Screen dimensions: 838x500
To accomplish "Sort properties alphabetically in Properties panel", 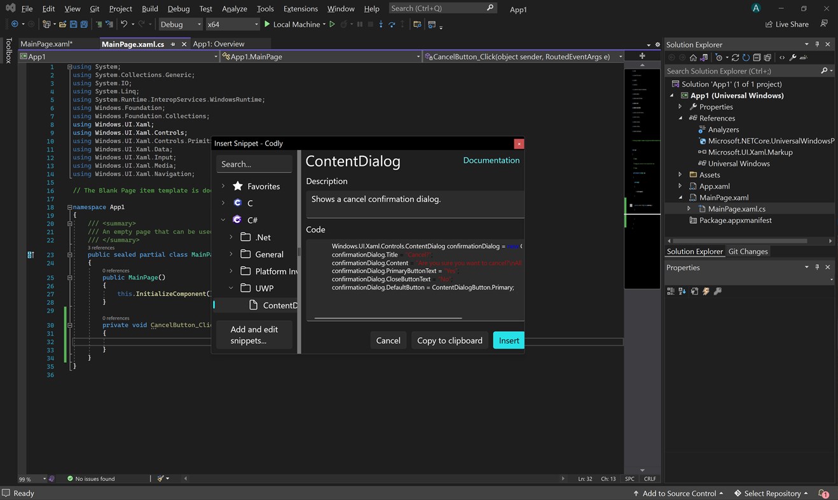I will click(x=682, y=291).
